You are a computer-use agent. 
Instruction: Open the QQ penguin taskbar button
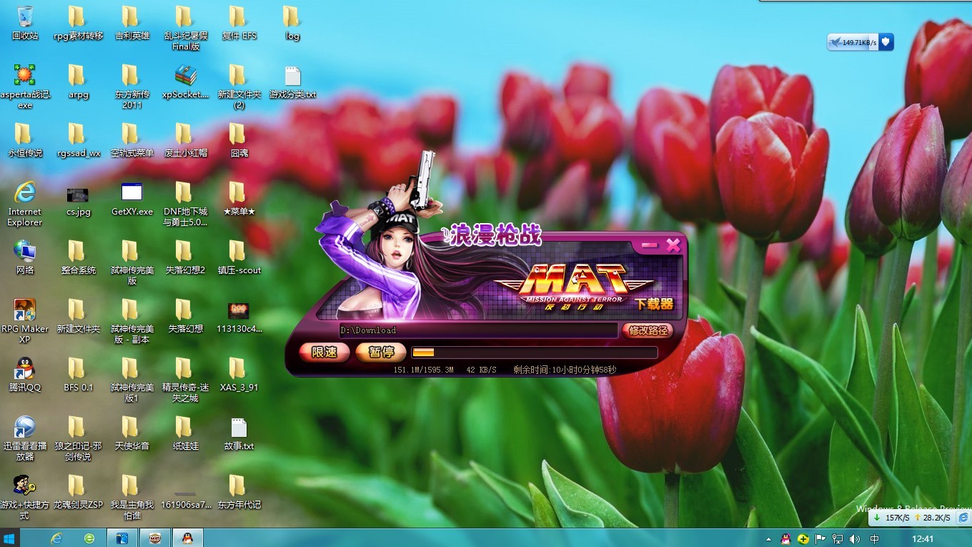coord(187,538)
